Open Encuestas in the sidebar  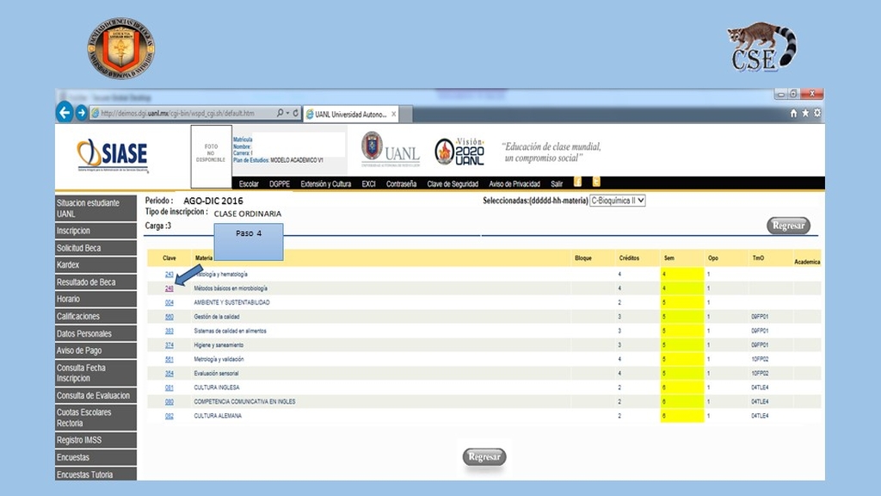[95, 457]
